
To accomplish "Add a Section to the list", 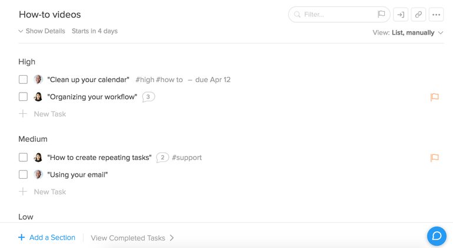I will point(47,237).
